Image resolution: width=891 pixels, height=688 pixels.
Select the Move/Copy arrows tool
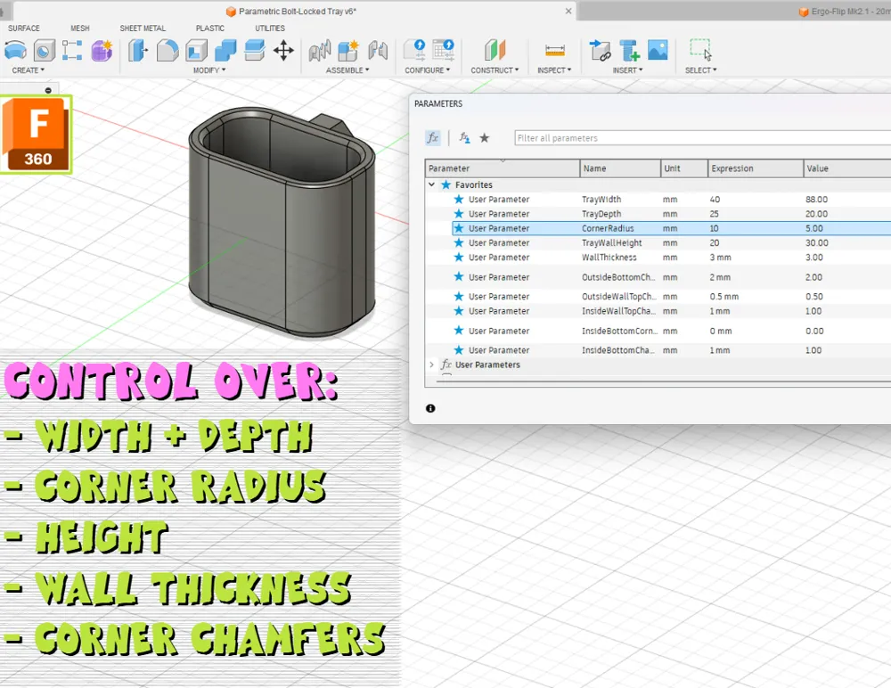tap(283, 51)
